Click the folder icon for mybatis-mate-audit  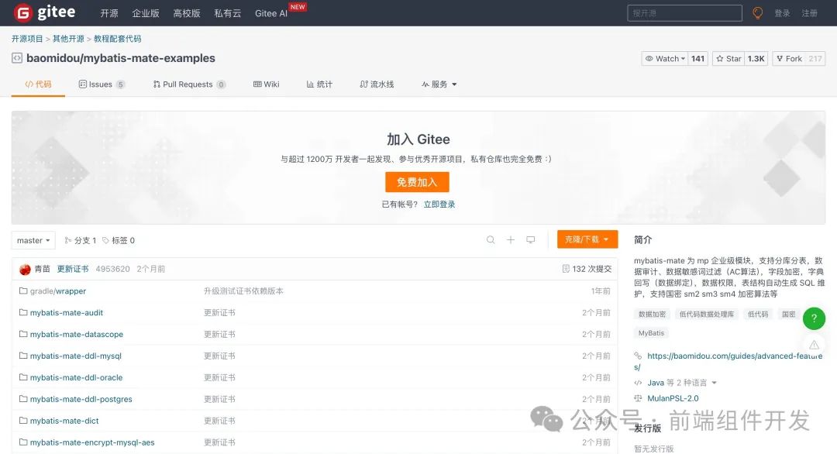point(23,312)
